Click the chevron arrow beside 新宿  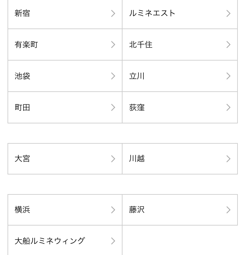coord(113,13)
